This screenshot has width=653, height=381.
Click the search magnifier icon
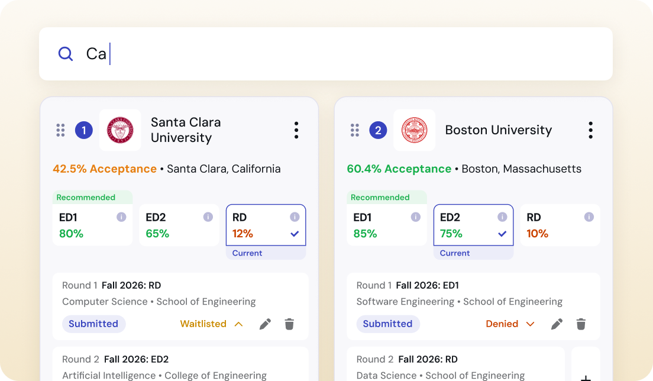tap(66, 54)
